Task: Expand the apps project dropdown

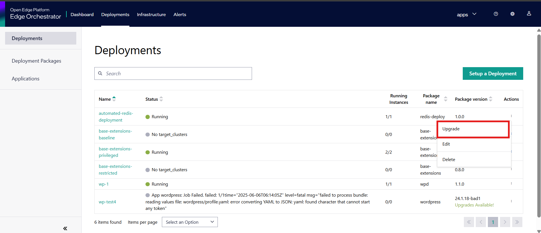Action: click(466, 14)
